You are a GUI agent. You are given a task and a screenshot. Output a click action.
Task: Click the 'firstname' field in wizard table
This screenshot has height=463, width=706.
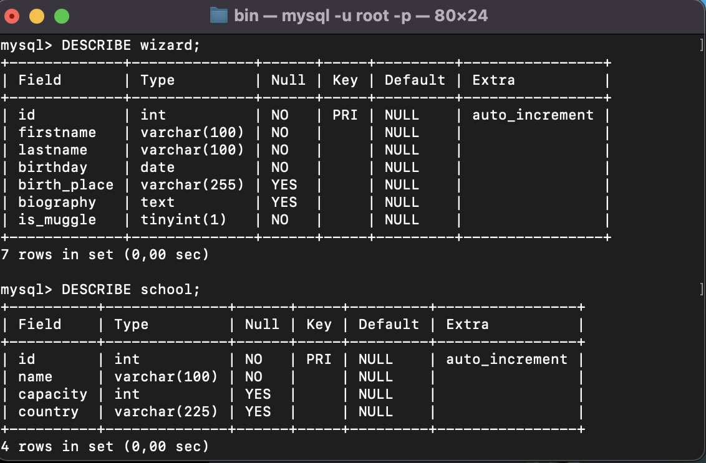coord(57,133)
